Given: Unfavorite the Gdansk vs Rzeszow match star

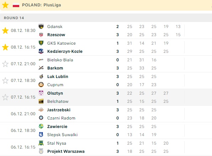Looking at the screenshot, I should point(5,30).
